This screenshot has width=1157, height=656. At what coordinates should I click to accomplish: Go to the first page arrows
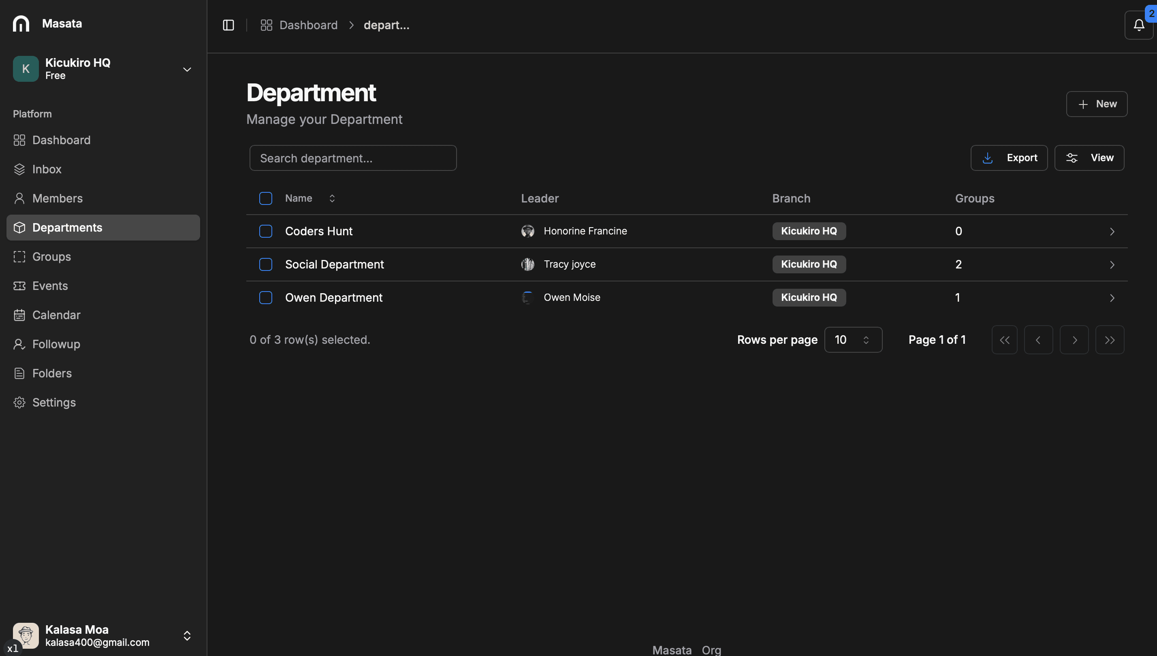[x=1004, y=340]
